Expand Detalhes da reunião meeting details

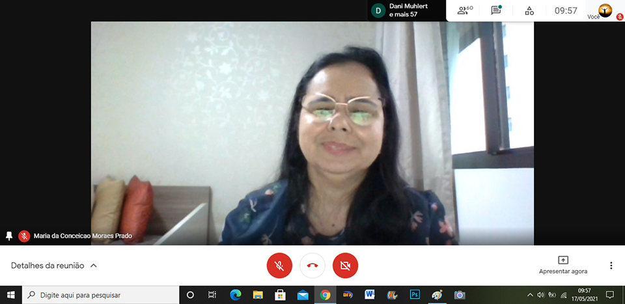coord(54,266)
